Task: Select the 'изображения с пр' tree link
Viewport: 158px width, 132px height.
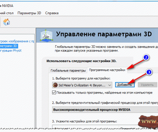Action: tap(17, 41)
